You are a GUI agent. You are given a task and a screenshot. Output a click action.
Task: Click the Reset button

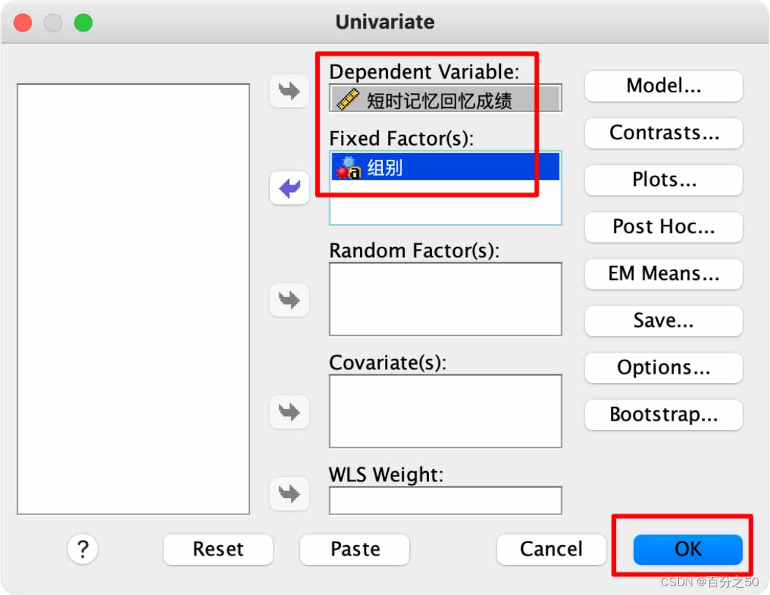click(218, 550)
